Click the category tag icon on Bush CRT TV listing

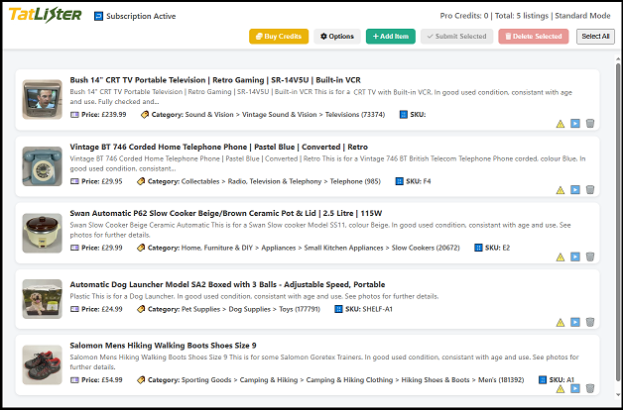click(145, 115)
